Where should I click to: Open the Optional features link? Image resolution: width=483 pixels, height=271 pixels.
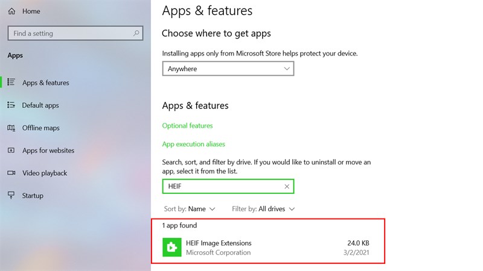187,126
